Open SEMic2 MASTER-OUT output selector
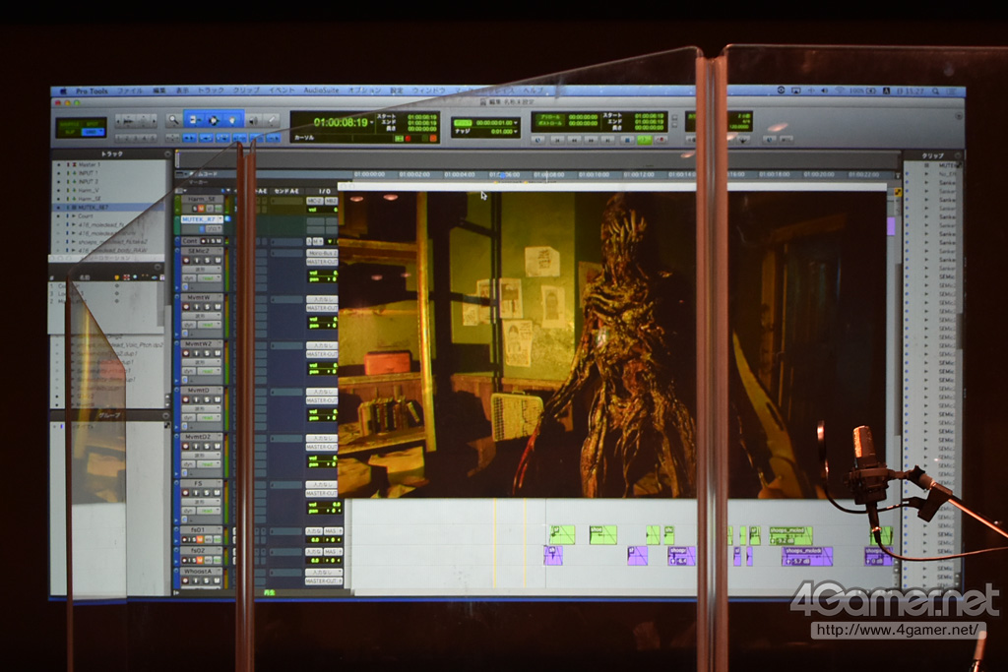 (x=322, y=262)
